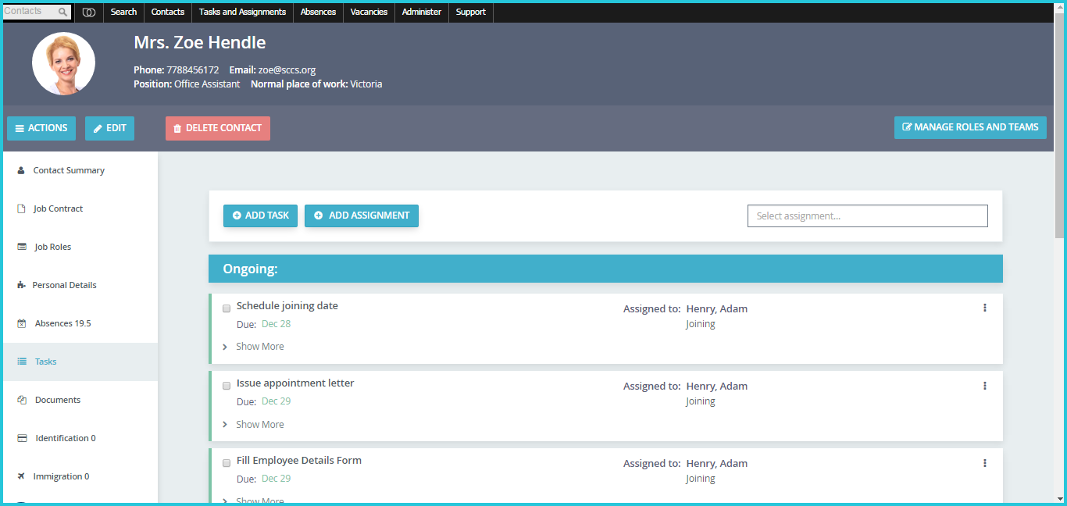1067x506 pixels.
Task: Click the Job Contract document icon
Action: point(21,208)
